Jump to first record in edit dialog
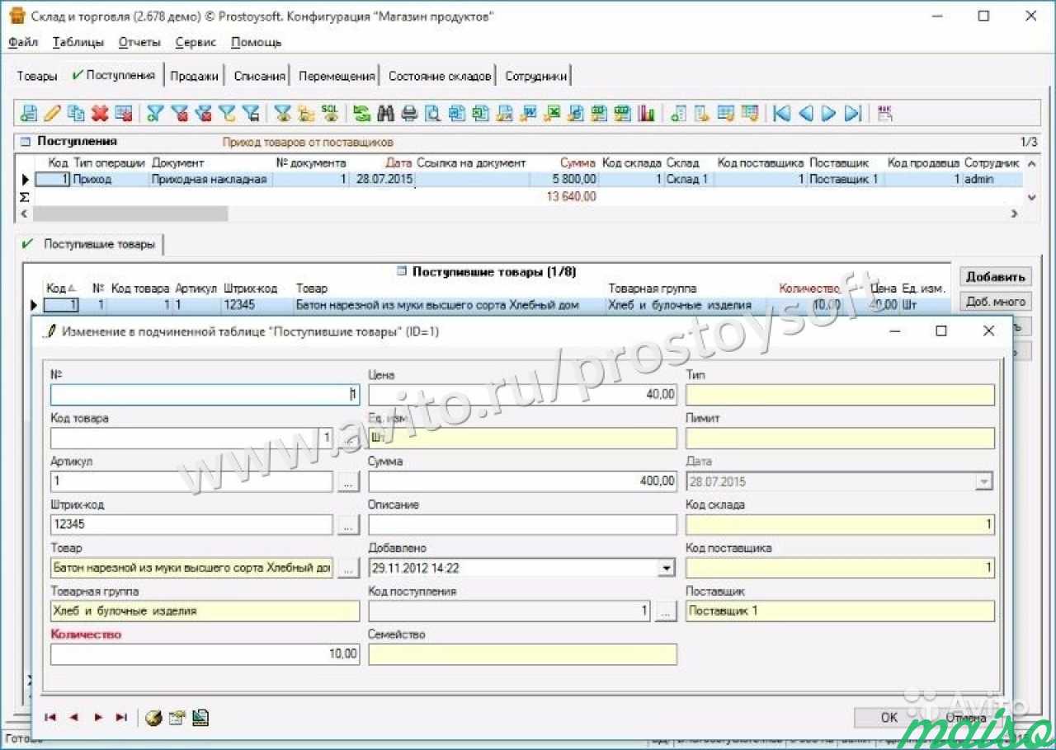The width and height of the screenshot is (1056, 750). [x=51, y=718]
